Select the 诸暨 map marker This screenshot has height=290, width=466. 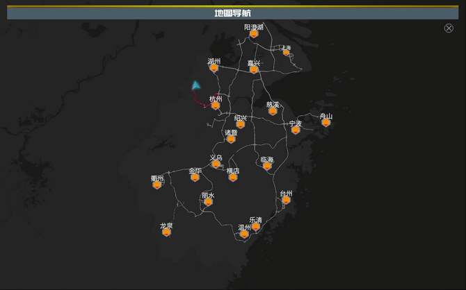tap(231, 139)
